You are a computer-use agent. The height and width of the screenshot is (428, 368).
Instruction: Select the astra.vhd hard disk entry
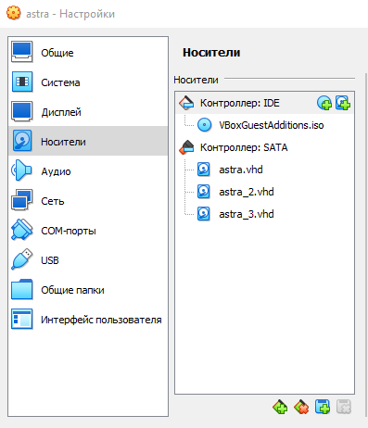pyautogui.click(x=264, y=170)
